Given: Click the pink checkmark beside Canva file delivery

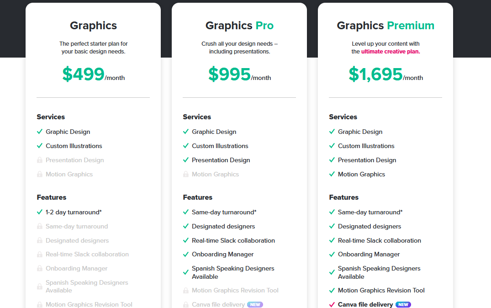Looking at the screenshot, I should [332, 304].
